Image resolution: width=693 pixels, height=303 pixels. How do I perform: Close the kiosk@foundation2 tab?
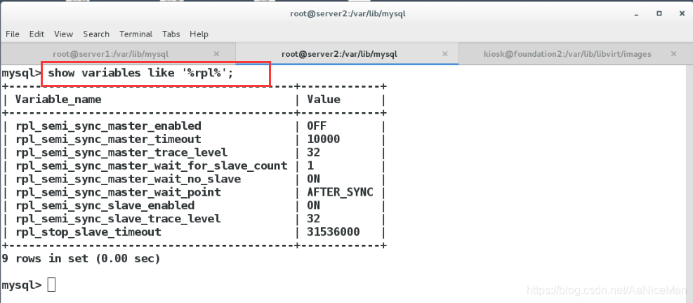[673, 54]
